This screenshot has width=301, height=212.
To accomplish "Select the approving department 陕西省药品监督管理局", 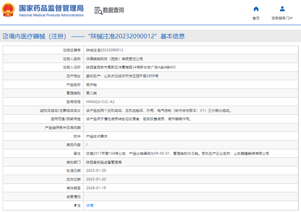I will tap(103, 162).
